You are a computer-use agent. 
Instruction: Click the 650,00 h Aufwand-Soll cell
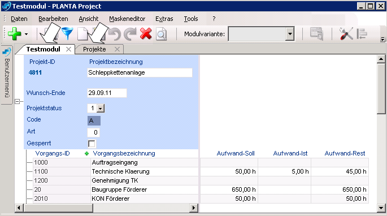point(229,189)
